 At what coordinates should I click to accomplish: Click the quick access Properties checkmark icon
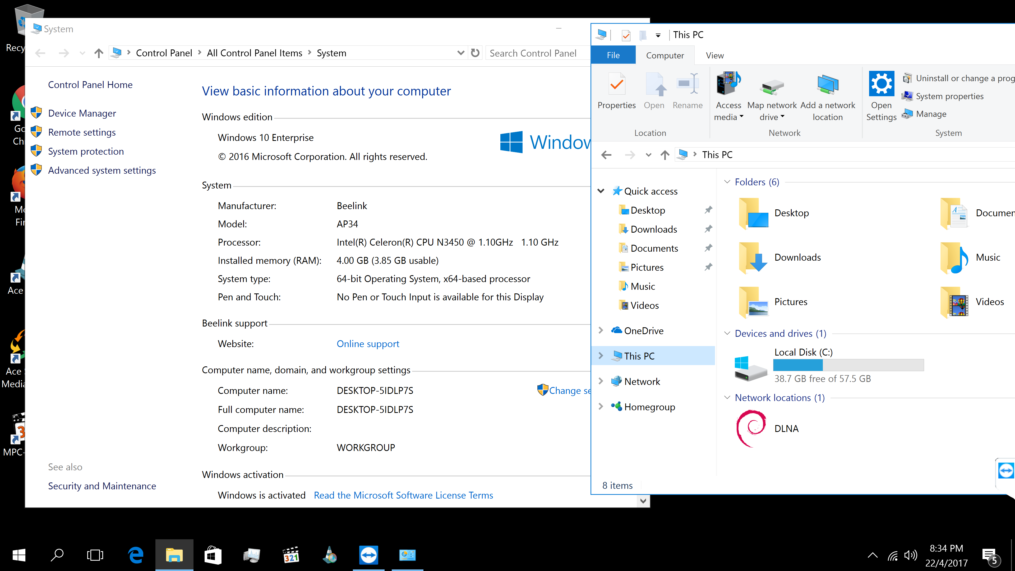(626, 35)
